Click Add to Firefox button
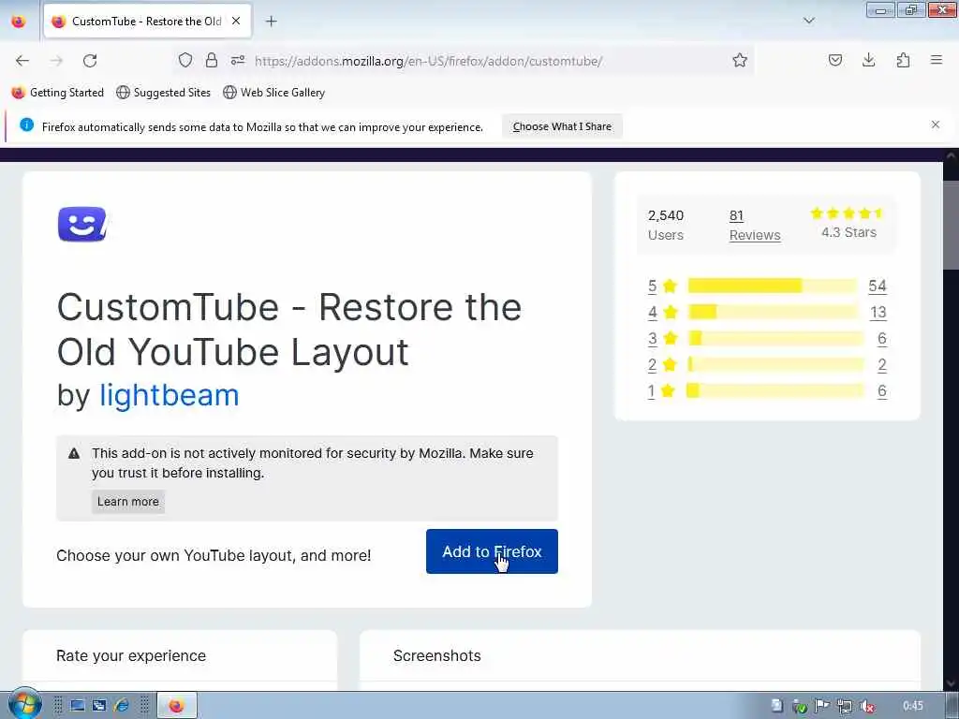The image size is (959, 719). click(492, 551)
